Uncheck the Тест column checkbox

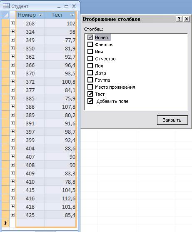(x=90, y=94)
